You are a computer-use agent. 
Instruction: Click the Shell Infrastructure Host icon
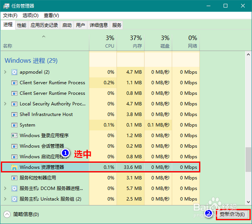tap(14, 115)
